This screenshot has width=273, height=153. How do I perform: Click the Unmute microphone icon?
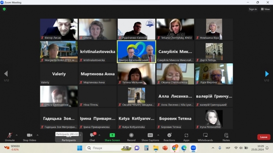click(10, 135)
